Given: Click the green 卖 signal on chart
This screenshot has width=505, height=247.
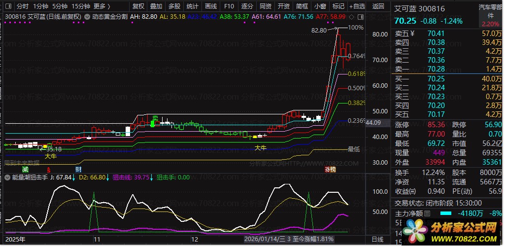Looking at the screenshot, I should 155,118.
